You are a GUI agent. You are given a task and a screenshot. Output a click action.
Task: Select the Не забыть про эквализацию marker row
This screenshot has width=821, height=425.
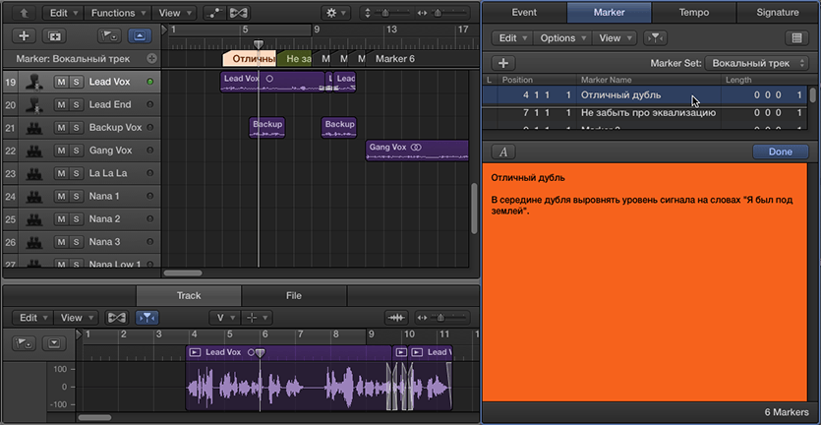[x=645, y=113]
